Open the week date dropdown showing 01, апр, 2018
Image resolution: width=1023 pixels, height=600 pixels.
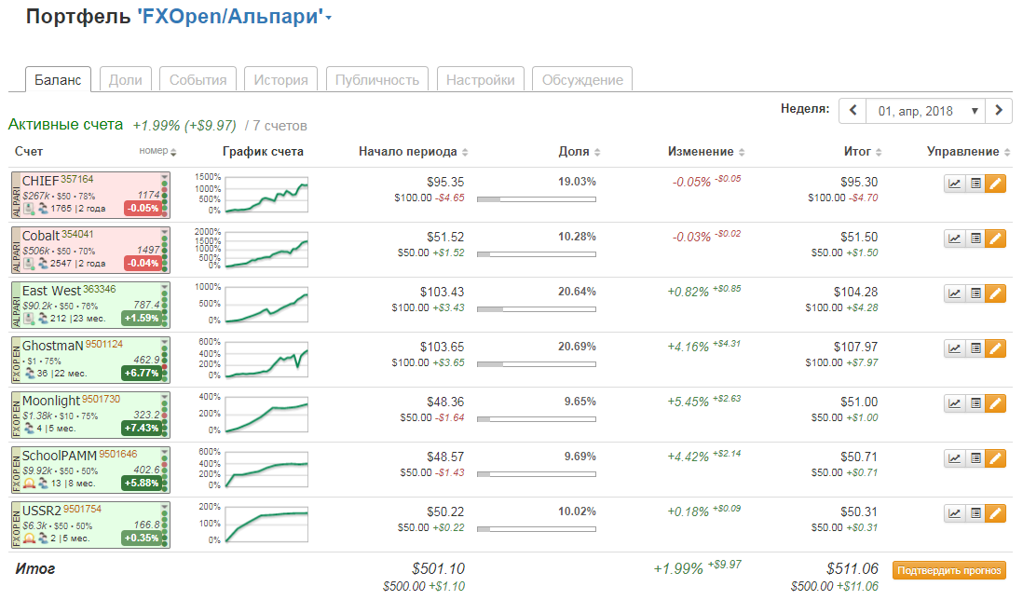point(925,111)
